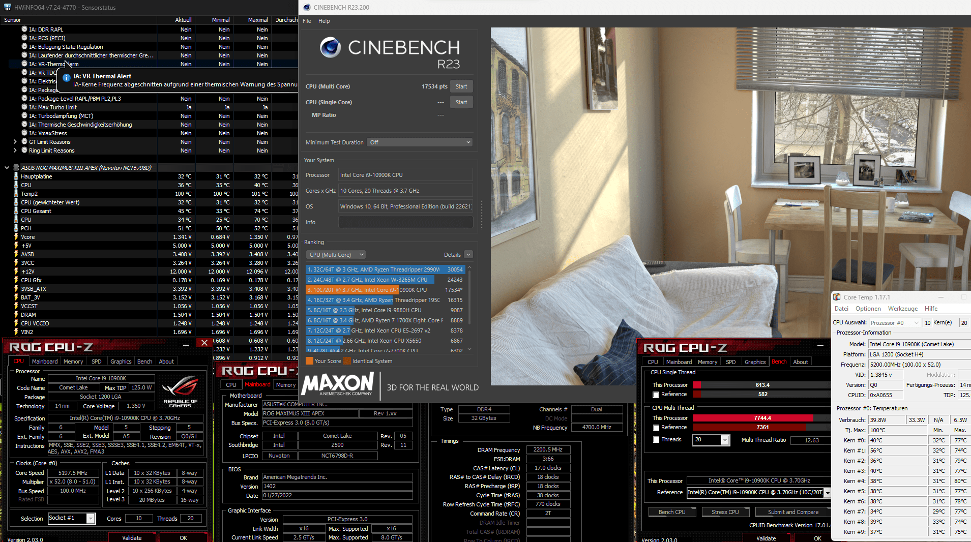Click the sensor icon of IA: DDR RAPL
The image size is (971, 542).
pyautogui.click(x=24, y=29)
